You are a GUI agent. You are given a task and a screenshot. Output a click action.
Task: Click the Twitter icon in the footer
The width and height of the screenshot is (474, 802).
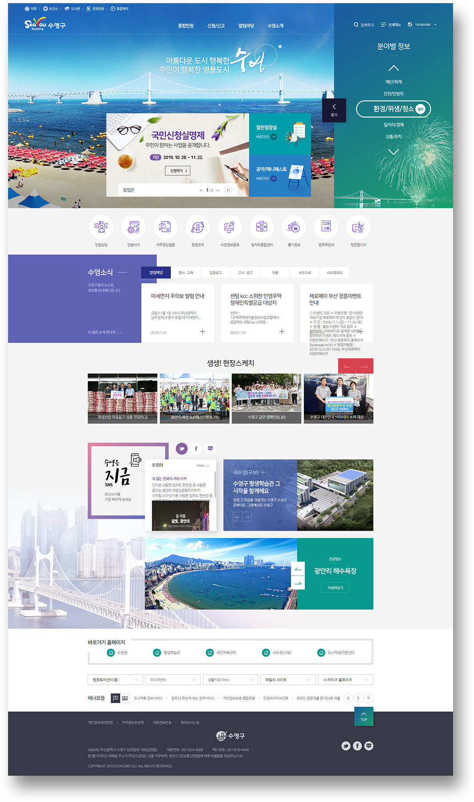point(346,746)
